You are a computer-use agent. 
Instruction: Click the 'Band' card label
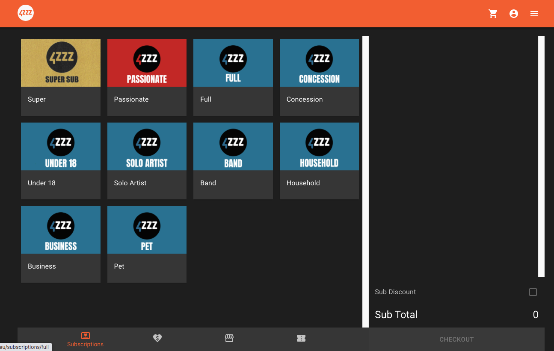click(x=208, y=183)
